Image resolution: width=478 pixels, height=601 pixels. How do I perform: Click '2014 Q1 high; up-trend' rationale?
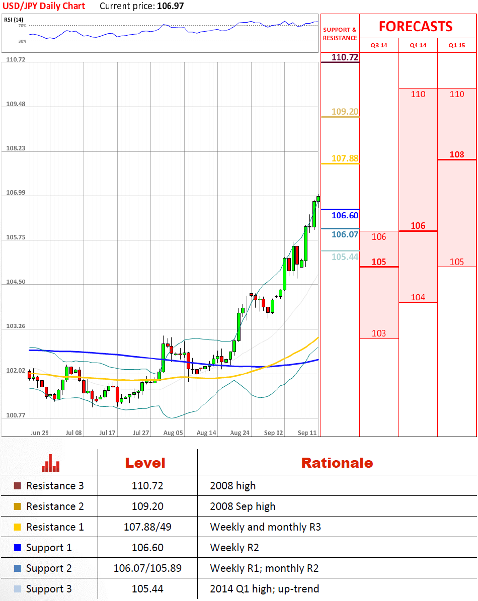(x=265, y=589)
